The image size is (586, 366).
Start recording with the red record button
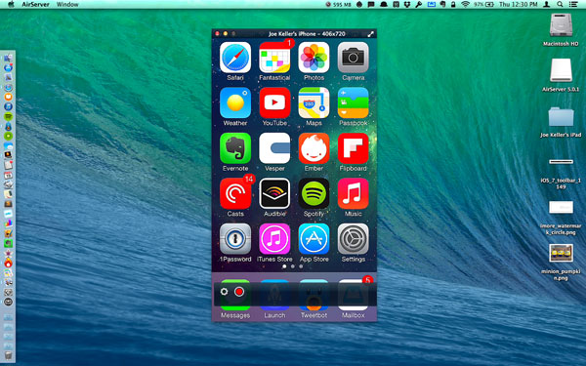(239, 292)
